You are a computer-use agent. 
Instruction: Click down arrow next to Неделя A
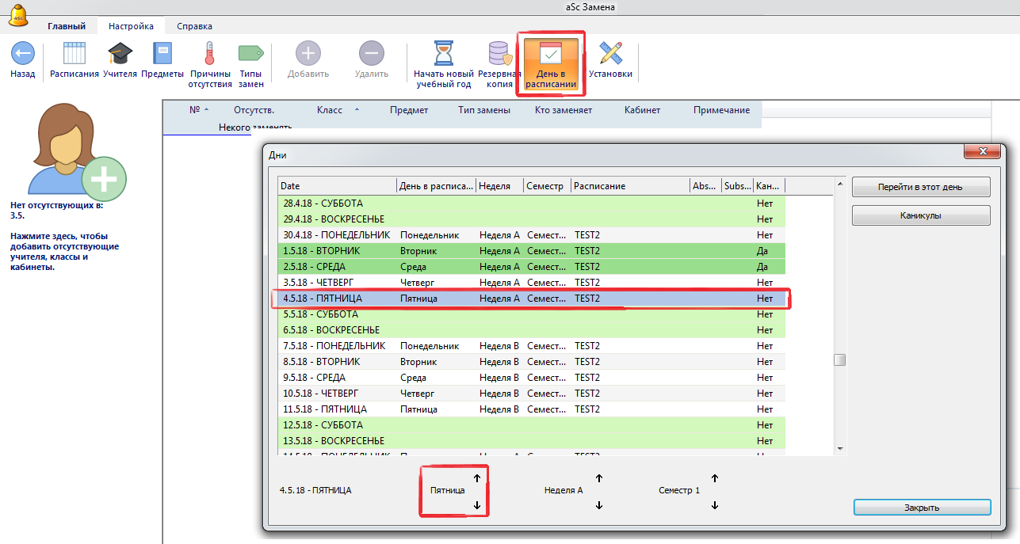click(599, 505)
